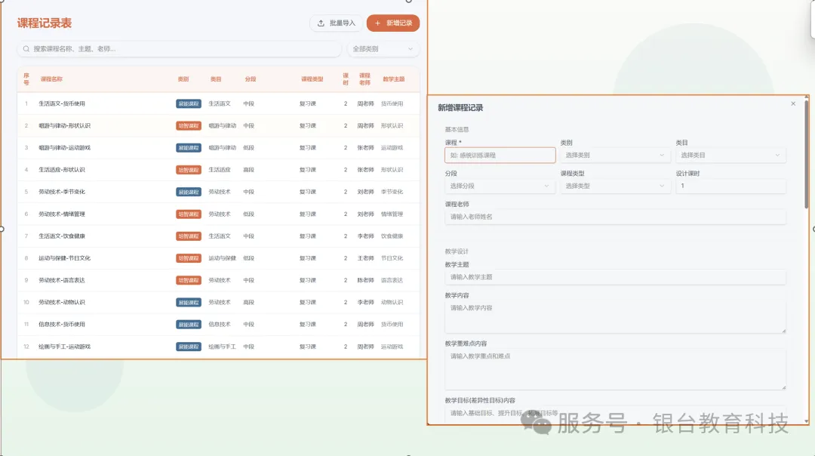Select the row 生活语文-饮食健康
Screen dimensions: 815x456
pyautogui.click(x=218, y=236)
